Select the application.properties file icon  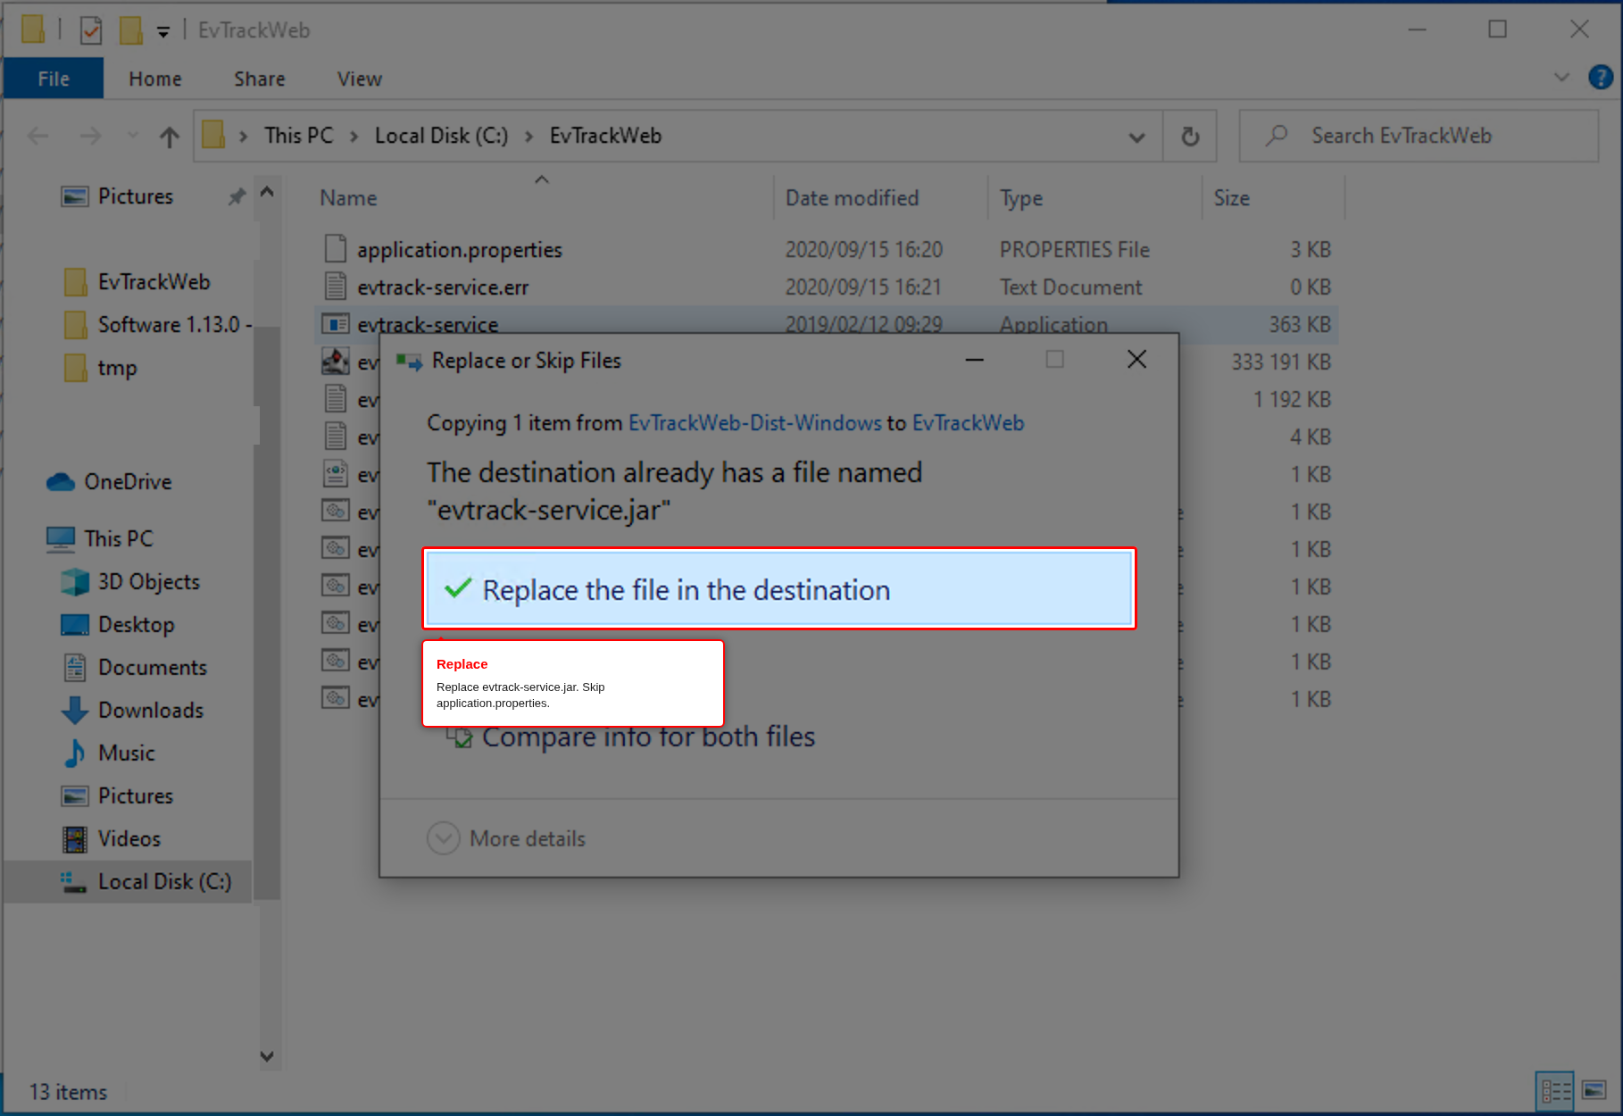335,249
